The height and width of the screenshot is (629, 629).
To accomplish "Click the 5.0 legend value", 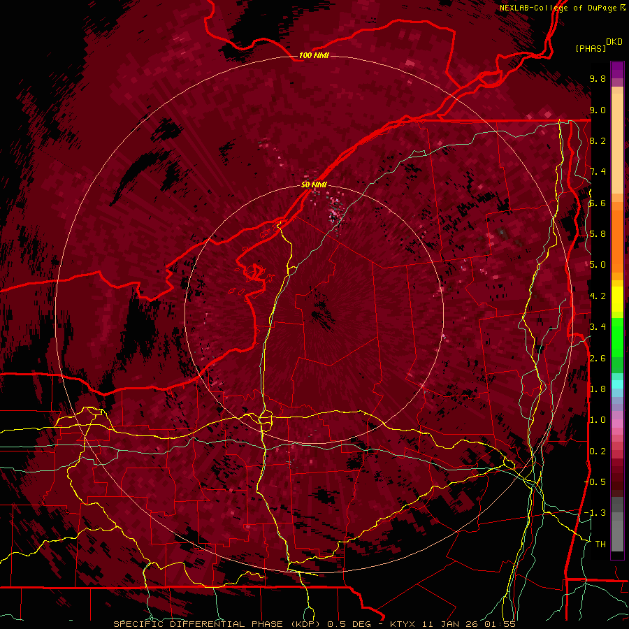I will (598, 265).
